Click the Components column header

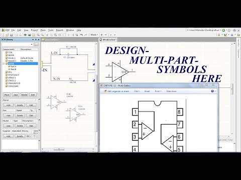[11, 49]
